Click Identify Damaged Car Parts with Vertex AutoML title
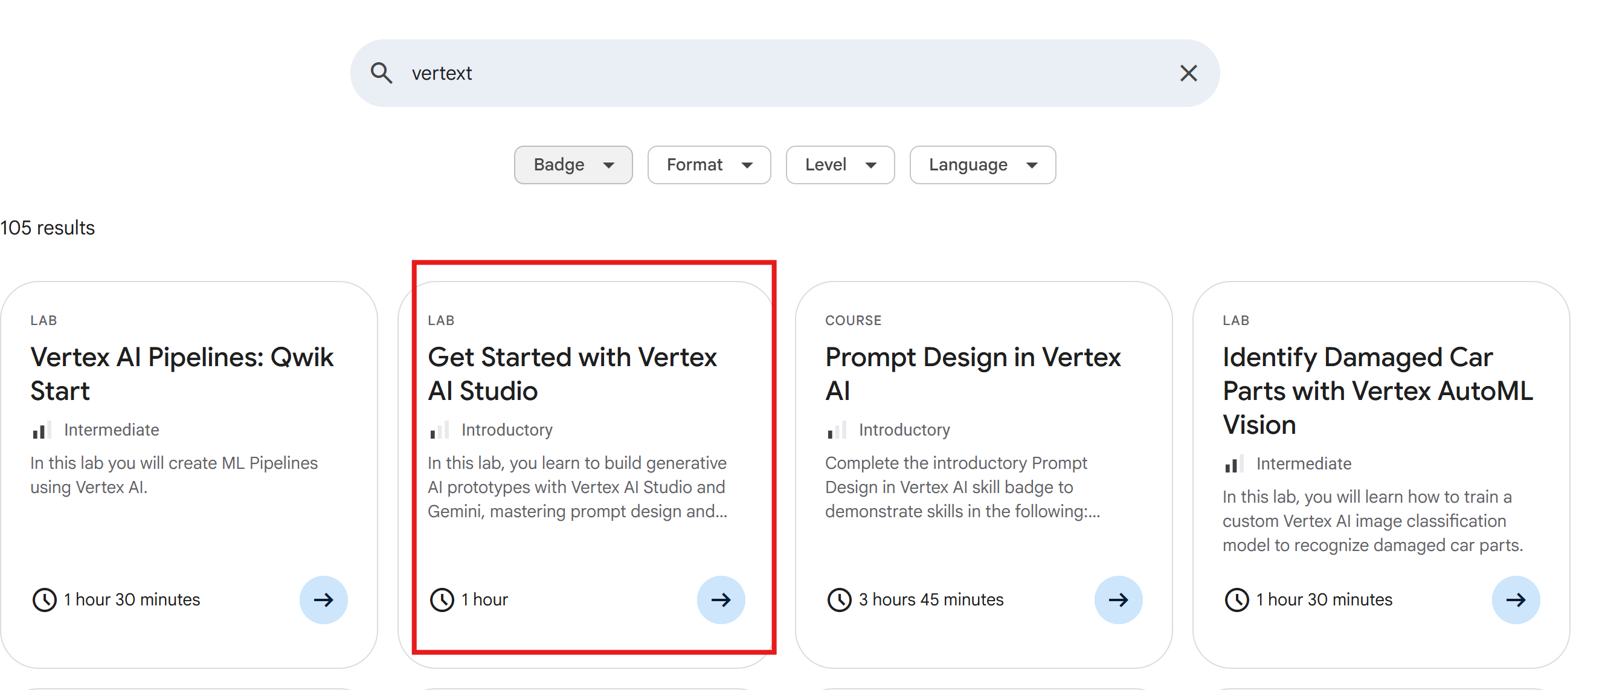Image resolution: width=1608 pixels, height=690 pixels. pyautogui.click(x=1378, y=390)
